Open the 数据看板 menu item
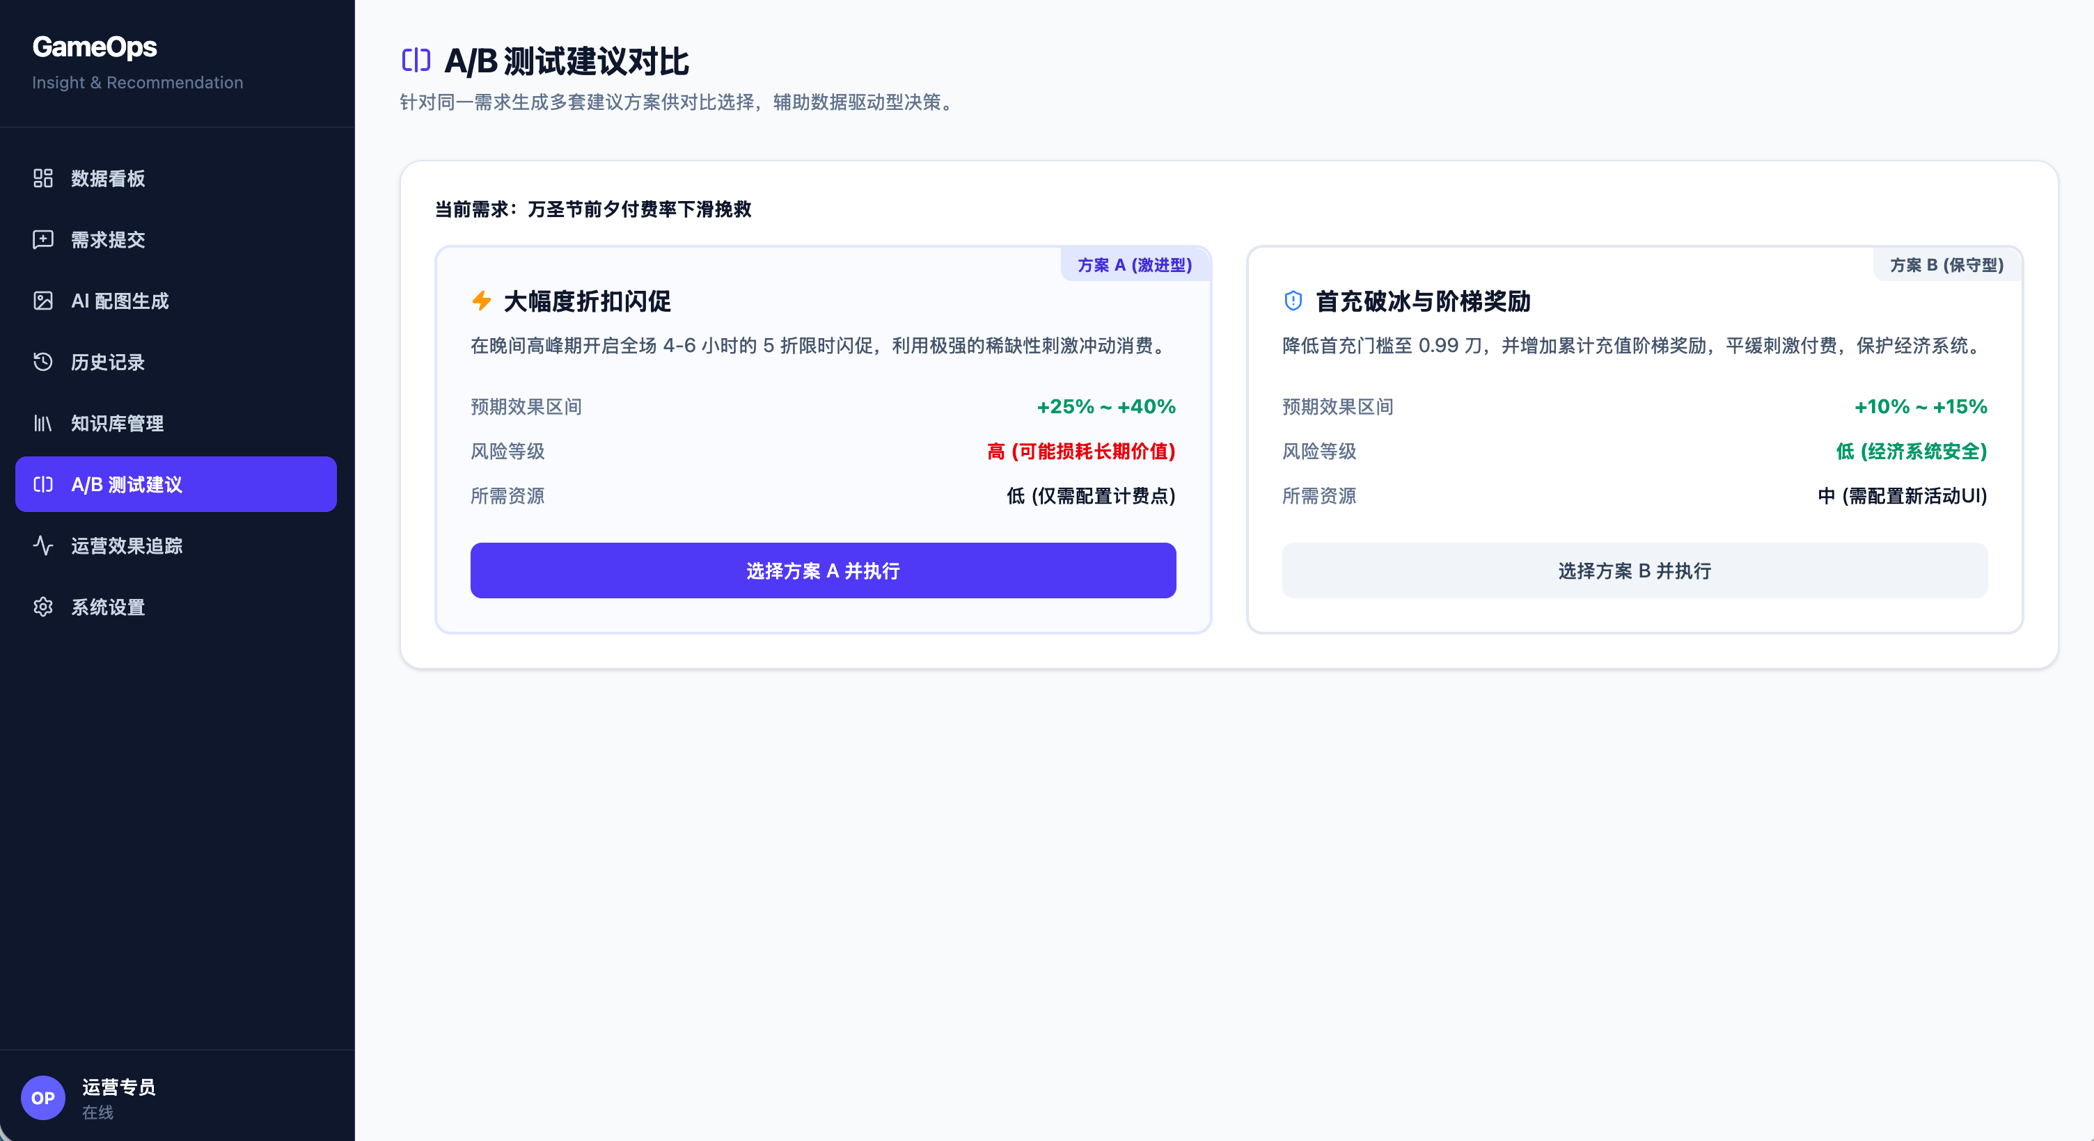This screenshot has width=2094, height=1141. coord(176,178)
